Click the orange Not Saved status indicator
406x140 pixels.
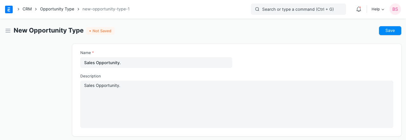(100, 31)
